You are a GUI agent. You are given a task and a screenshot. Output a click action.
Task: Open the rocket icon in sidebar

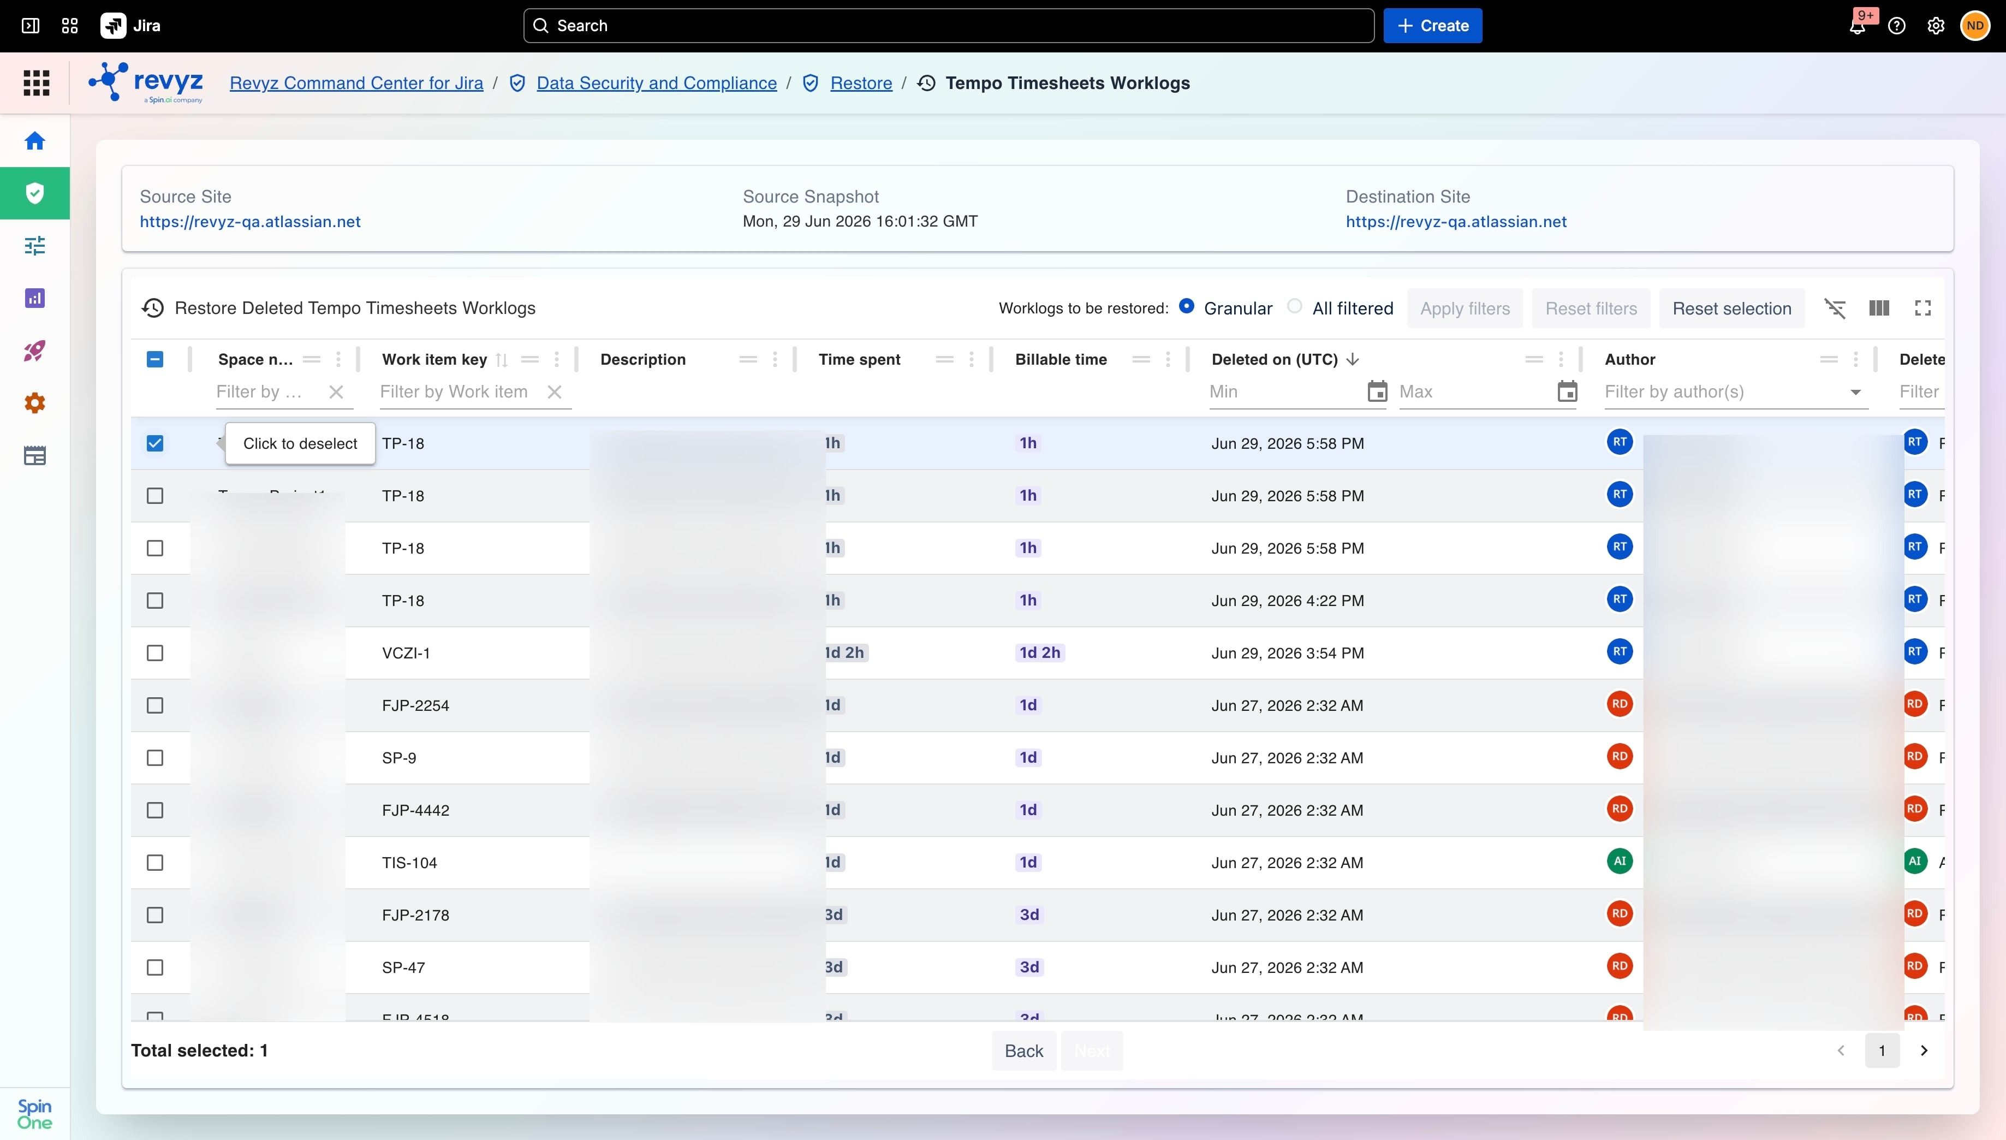34,351
